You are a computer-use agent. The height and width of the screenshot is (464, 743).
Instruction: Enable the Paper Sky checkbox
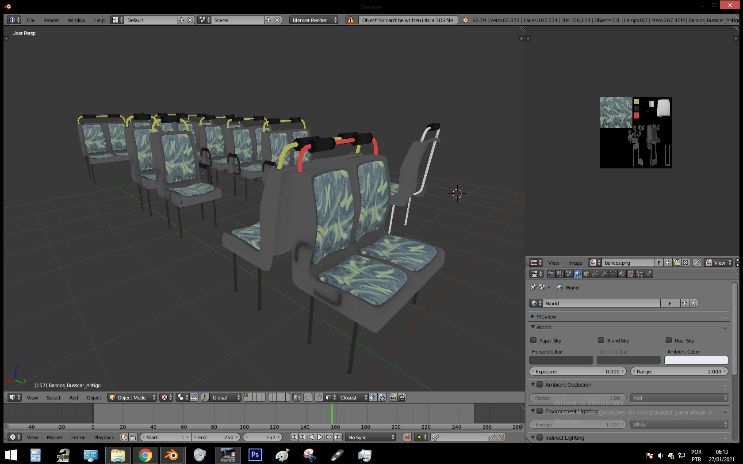pos(533,340)
